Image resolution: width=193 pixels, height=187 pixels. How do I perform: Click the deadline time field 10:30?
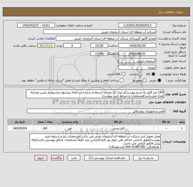click(99, 45)
